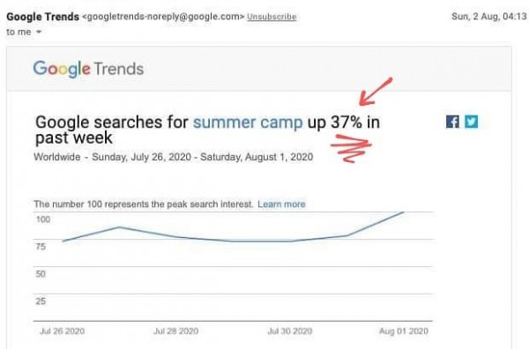Open the "summer camp" search term link
Image resolution: width=529 pixels, height=349 pixels.
[x=248, y=123]
